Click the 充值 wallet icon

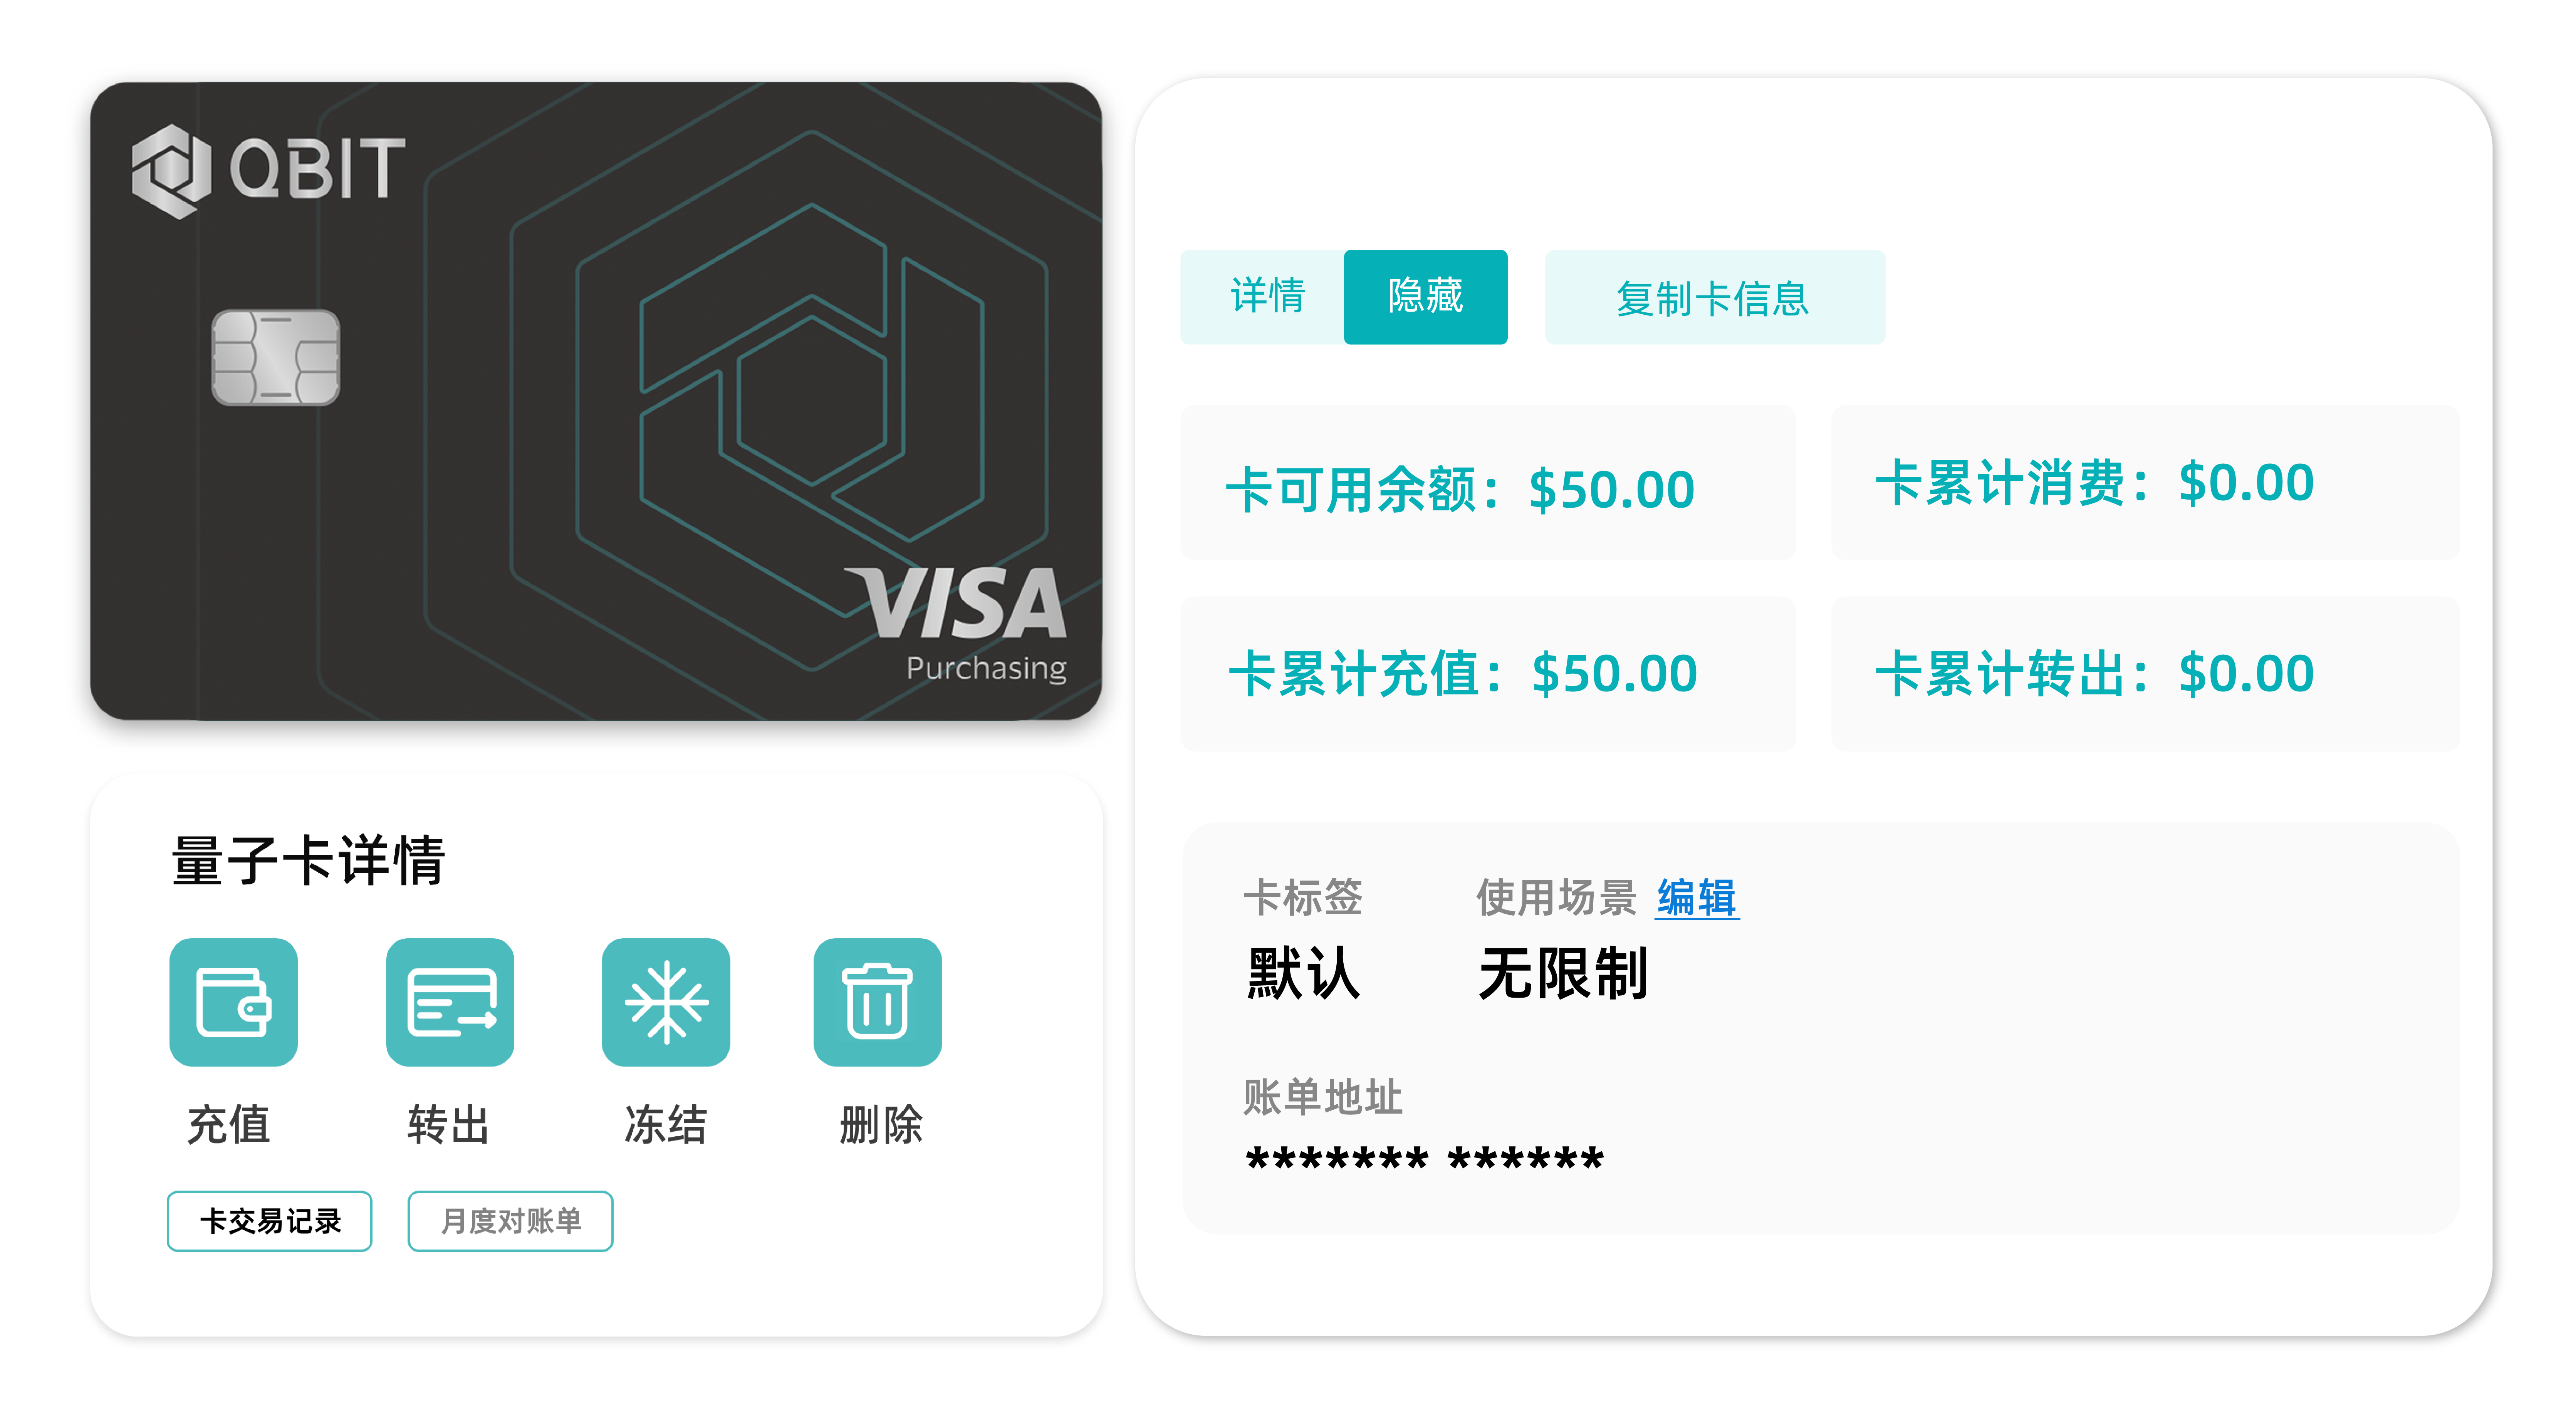click(233, 1001)
